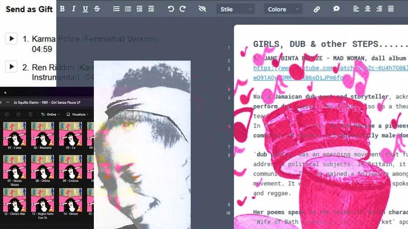Open the Colore dropdown
Image resolution: width=408 pixels, height=229 pixels.
click(283, 9)
